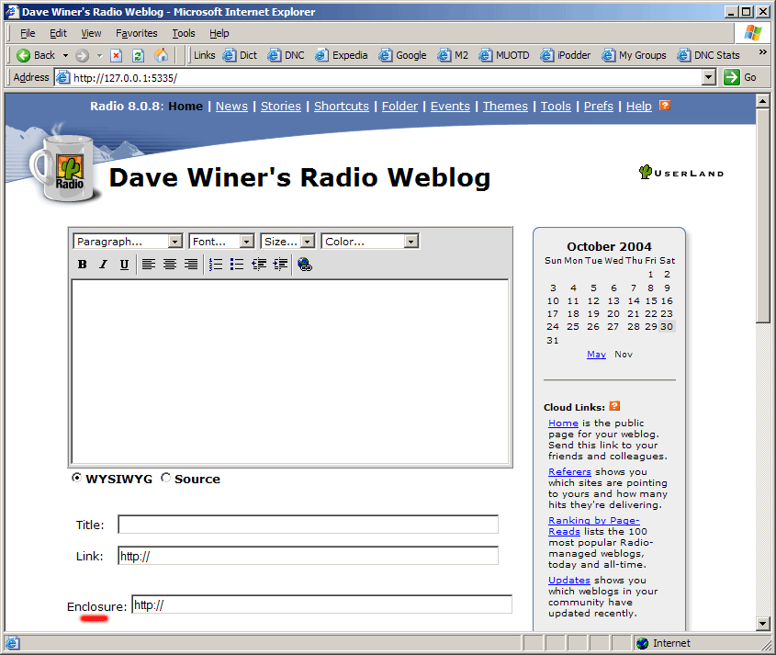Switch to Source editing mode
The image size is (776, 655).
coord(165,478)
